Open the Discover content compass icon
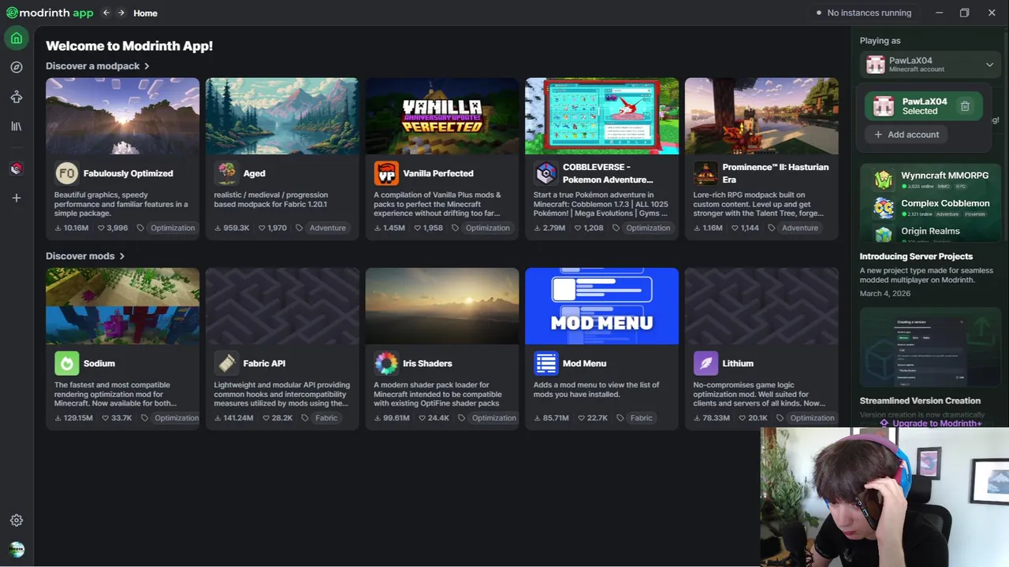The width and height of the screenshot is (1009, 567). (x=17, y=67)
